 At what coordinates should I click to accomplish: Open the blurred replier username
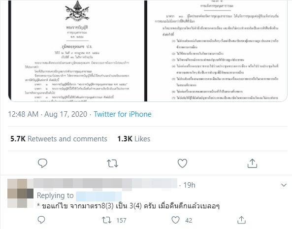click(105, 184)
